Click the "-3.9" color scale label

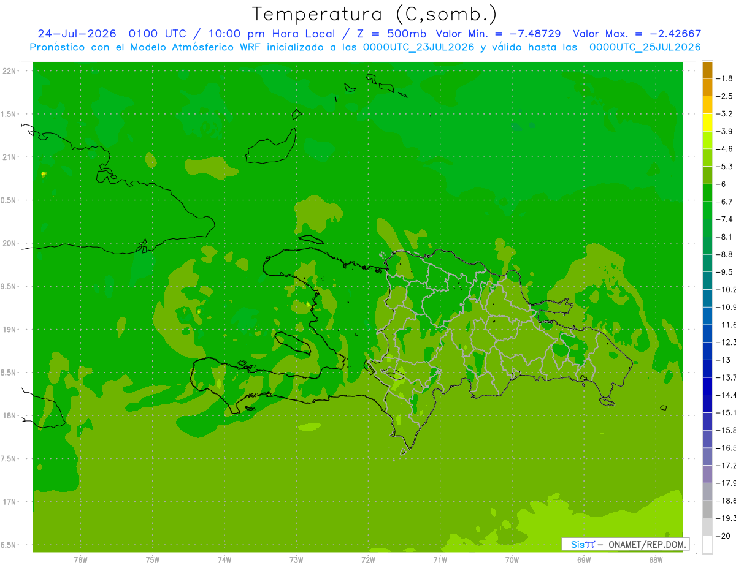click(x=724, y=131)
